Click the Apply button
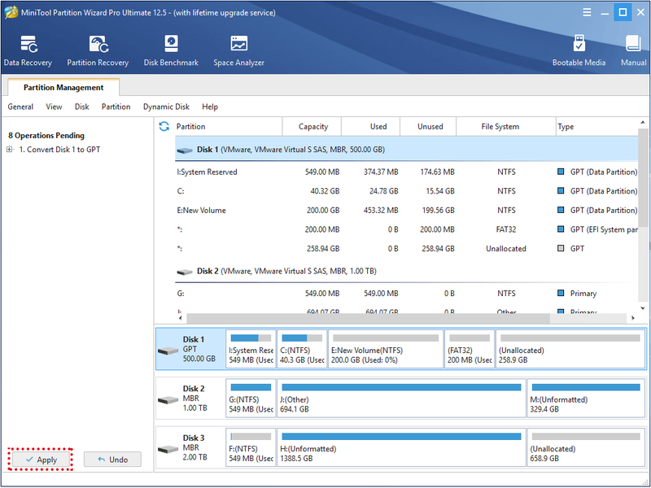 [x=40, y=460]
